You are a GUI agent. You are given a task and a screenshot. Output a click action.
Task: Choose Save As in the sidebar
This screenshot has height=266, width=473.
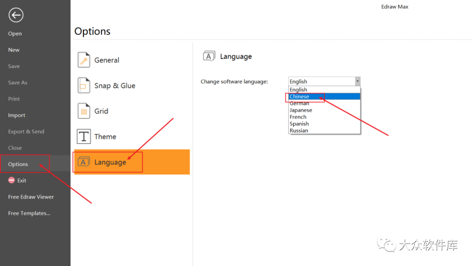pyautogui.click(x=18, y=82)
